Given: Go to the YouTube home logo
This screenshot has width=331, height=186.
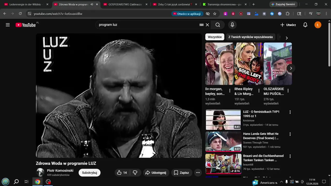Looking at the screenshot, I should (26, 25).
